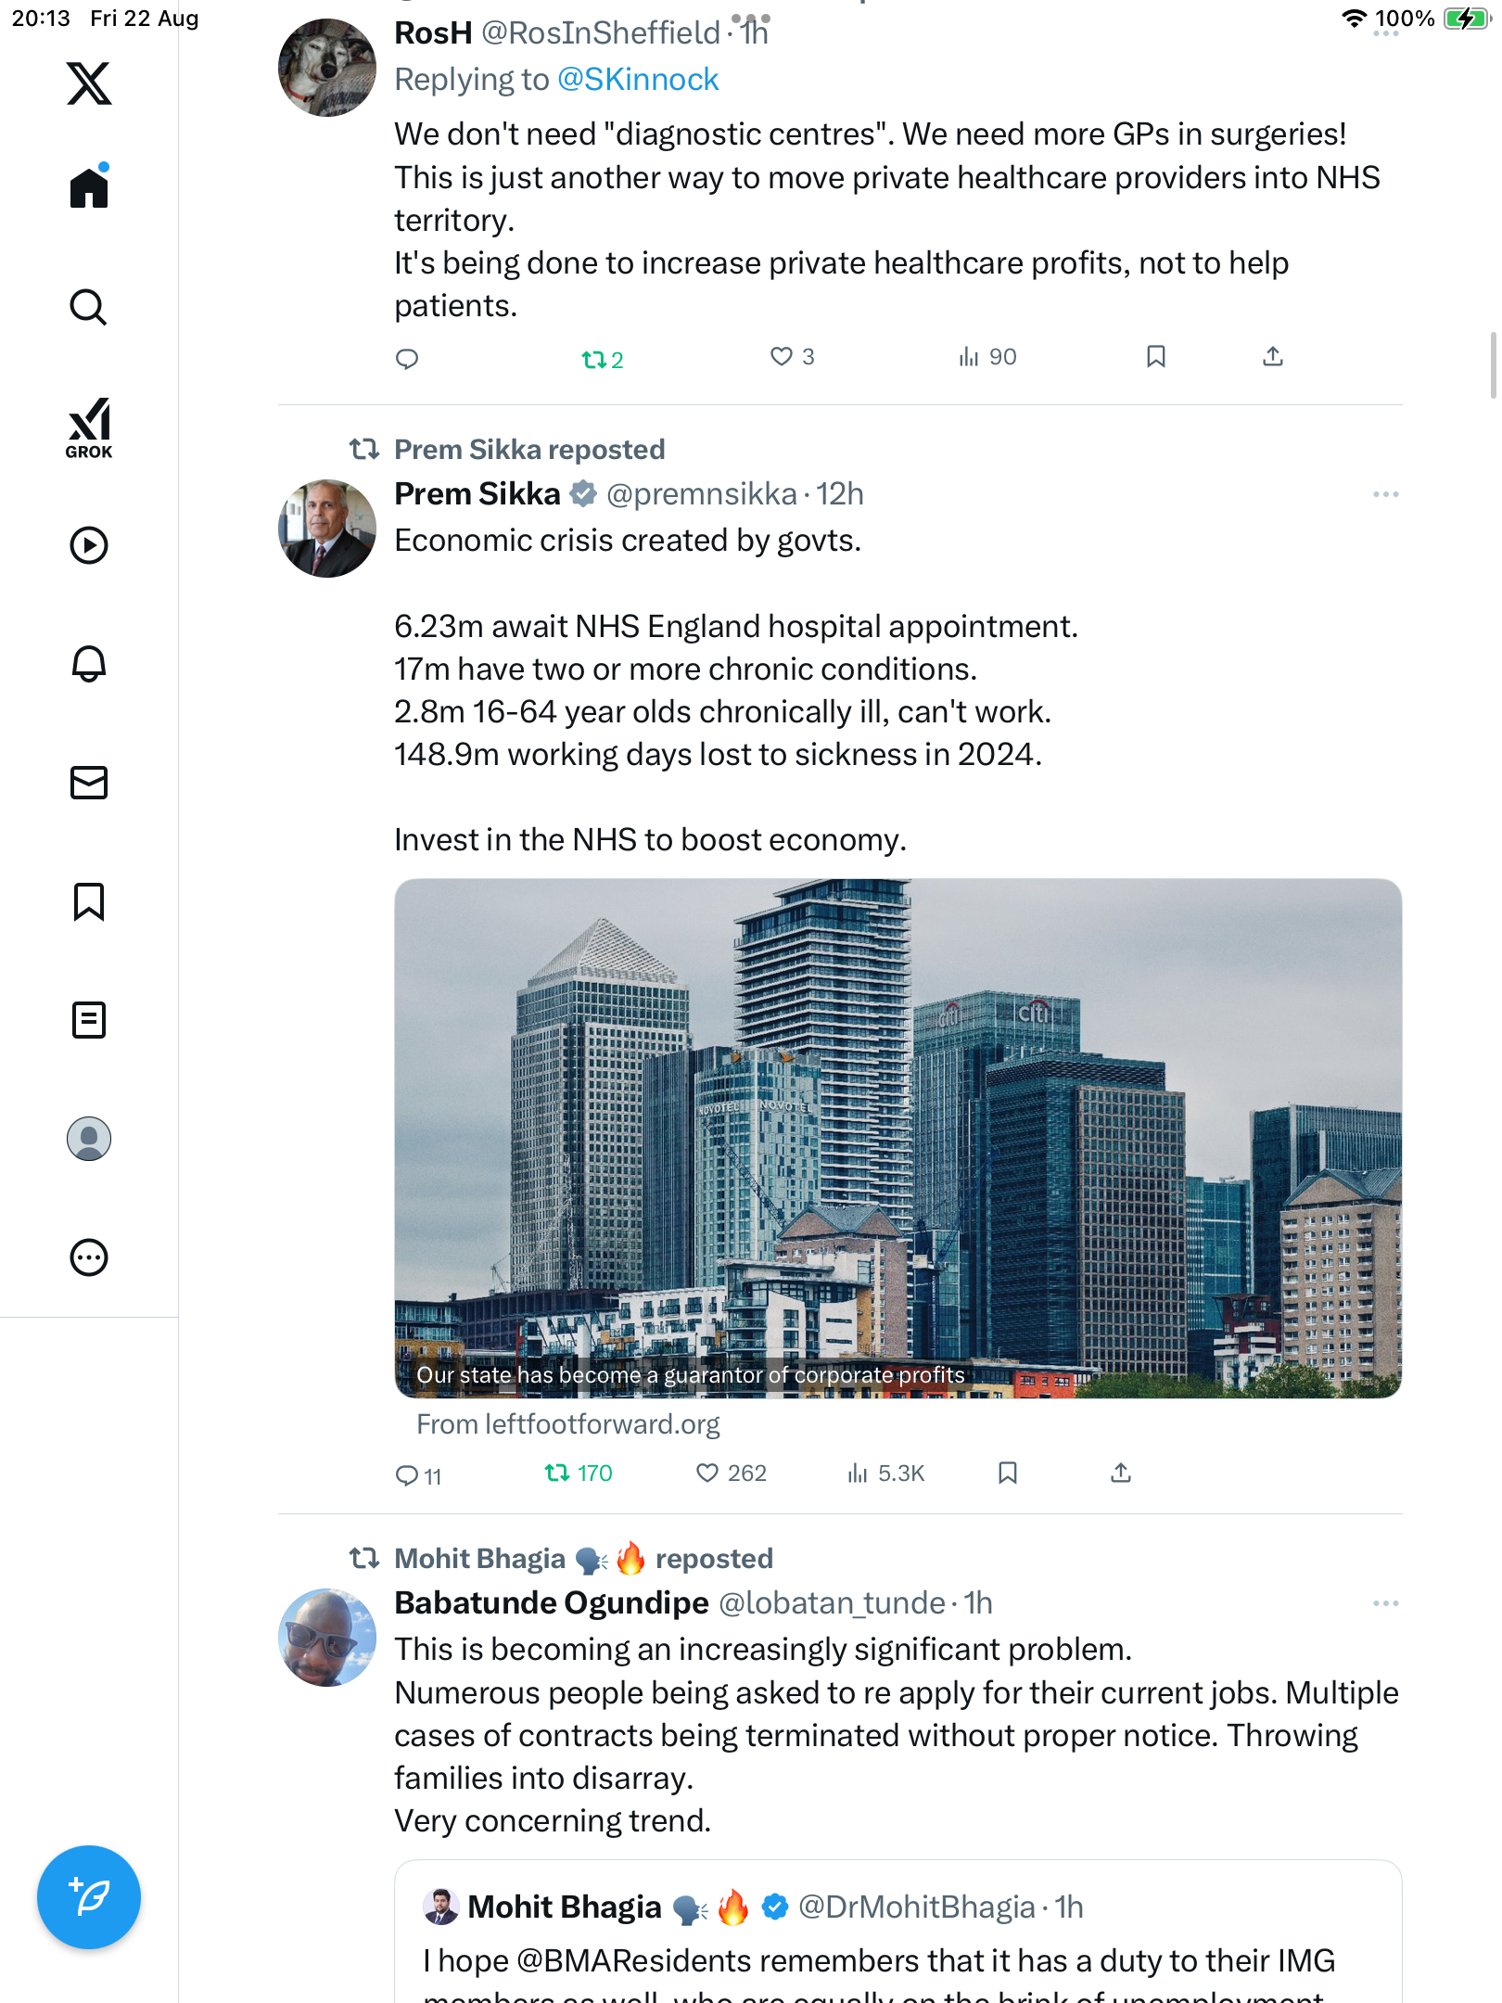
Task: Toggle repost on RosH's reply
Action: [x=593, y=359]
